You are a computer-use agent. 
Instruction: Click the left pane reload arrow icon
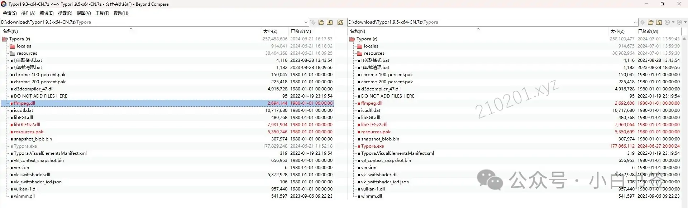(x=313, y=22)
